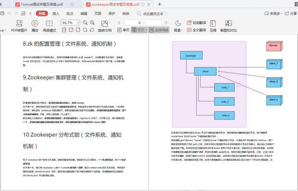The height and width of the screenshot is (191, 298).
Task: Click the heading 10.Zookeeper 分布式锁
Action: click(72, 140)
